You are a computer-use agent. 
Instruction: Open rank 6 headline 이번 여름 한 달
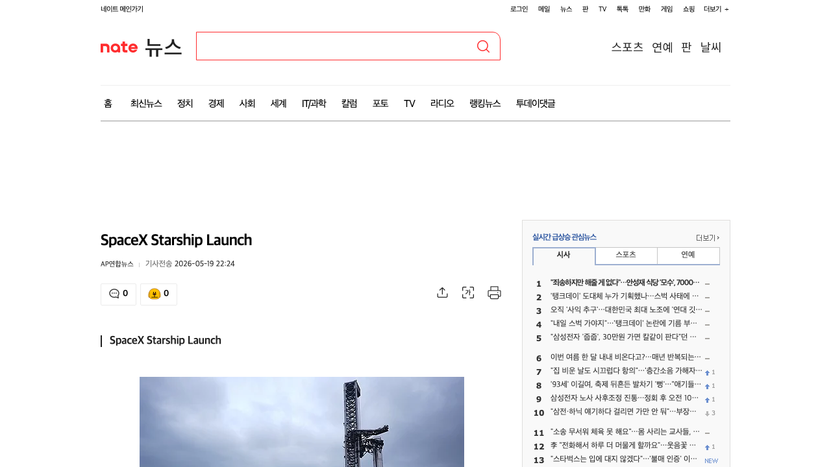pyautogui.click(x=626, y=357)
